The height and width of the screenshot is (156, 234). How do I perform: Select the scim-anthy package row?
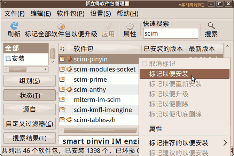(x=99, y=89)
